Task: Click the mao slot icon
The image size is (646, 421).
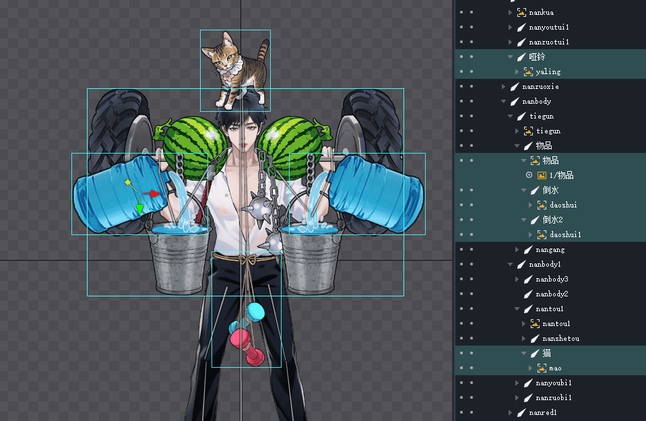Action: 542,368
